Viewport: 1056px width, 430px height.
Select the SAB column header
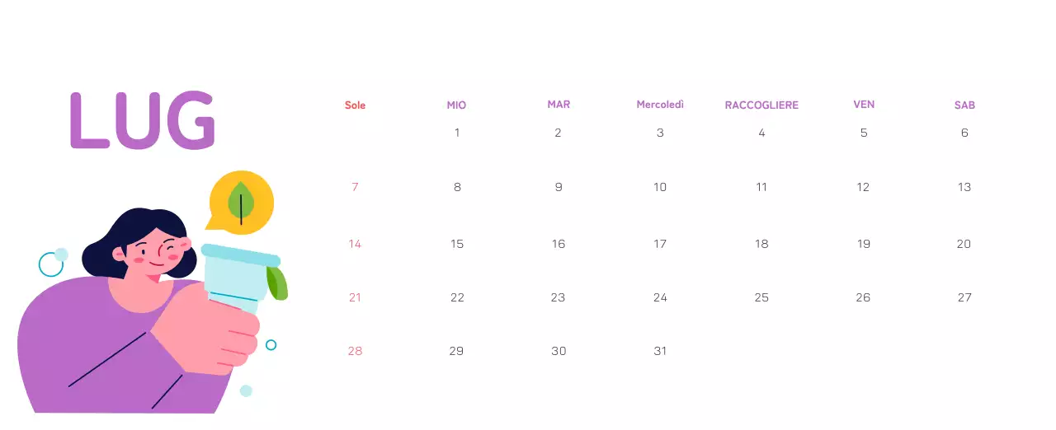pos(964,105)
